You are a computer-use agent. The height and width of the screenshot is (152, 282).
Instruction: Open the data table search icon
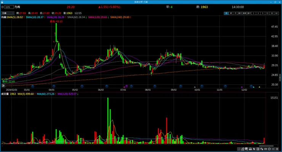tap(247, 149)
